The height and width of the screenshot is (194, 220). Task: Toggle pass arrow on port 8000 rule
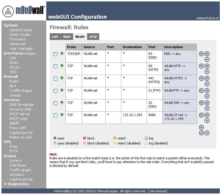(62, 115)
